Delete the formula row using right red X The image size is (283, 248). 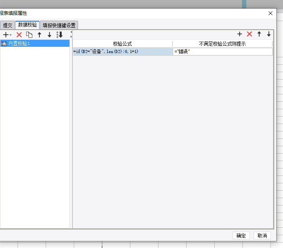[x=249, y=34]
